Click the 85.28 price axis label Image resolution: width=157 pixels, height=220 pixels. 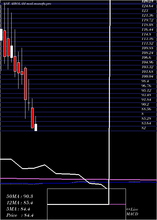point(146,118)
